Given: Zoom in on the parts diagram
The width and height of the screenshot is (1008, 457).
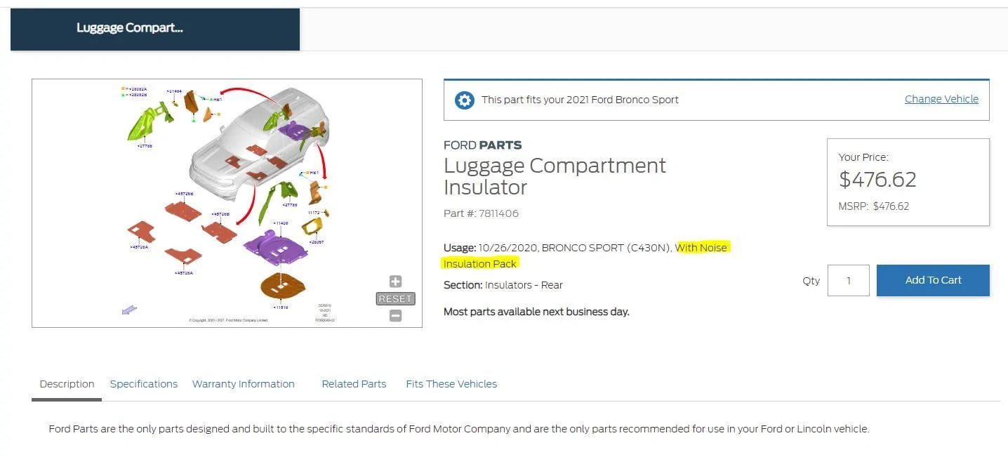Looking at the screenshot, I should point(395,282).
